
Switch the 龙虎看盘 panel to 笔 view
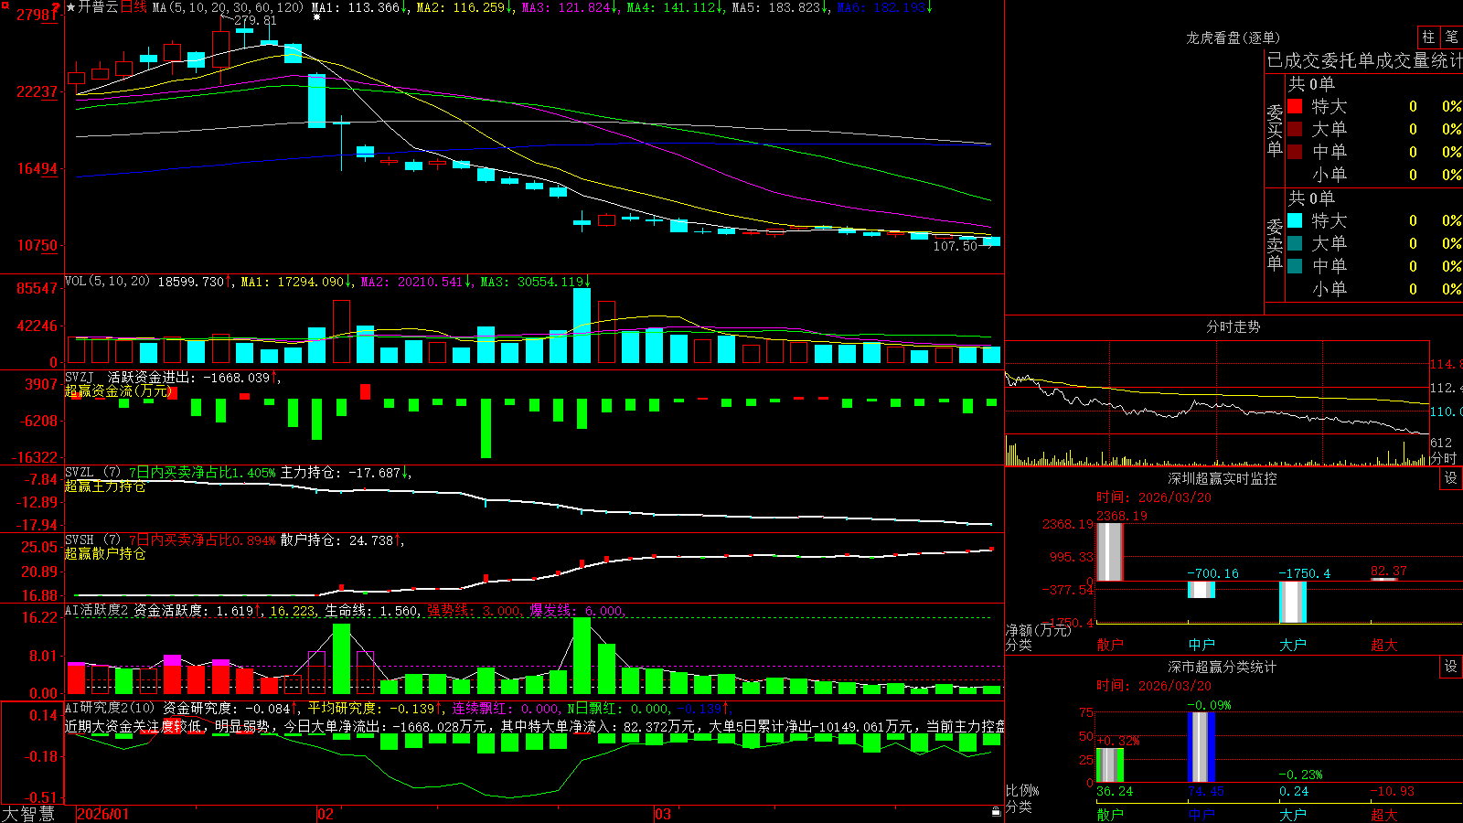click(x=1451, y=37)
